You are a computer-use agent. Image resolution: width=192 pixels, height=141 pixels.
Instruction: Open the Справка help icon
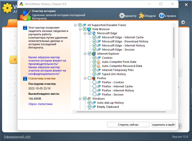pyautogui.click(x=162, y=16)
